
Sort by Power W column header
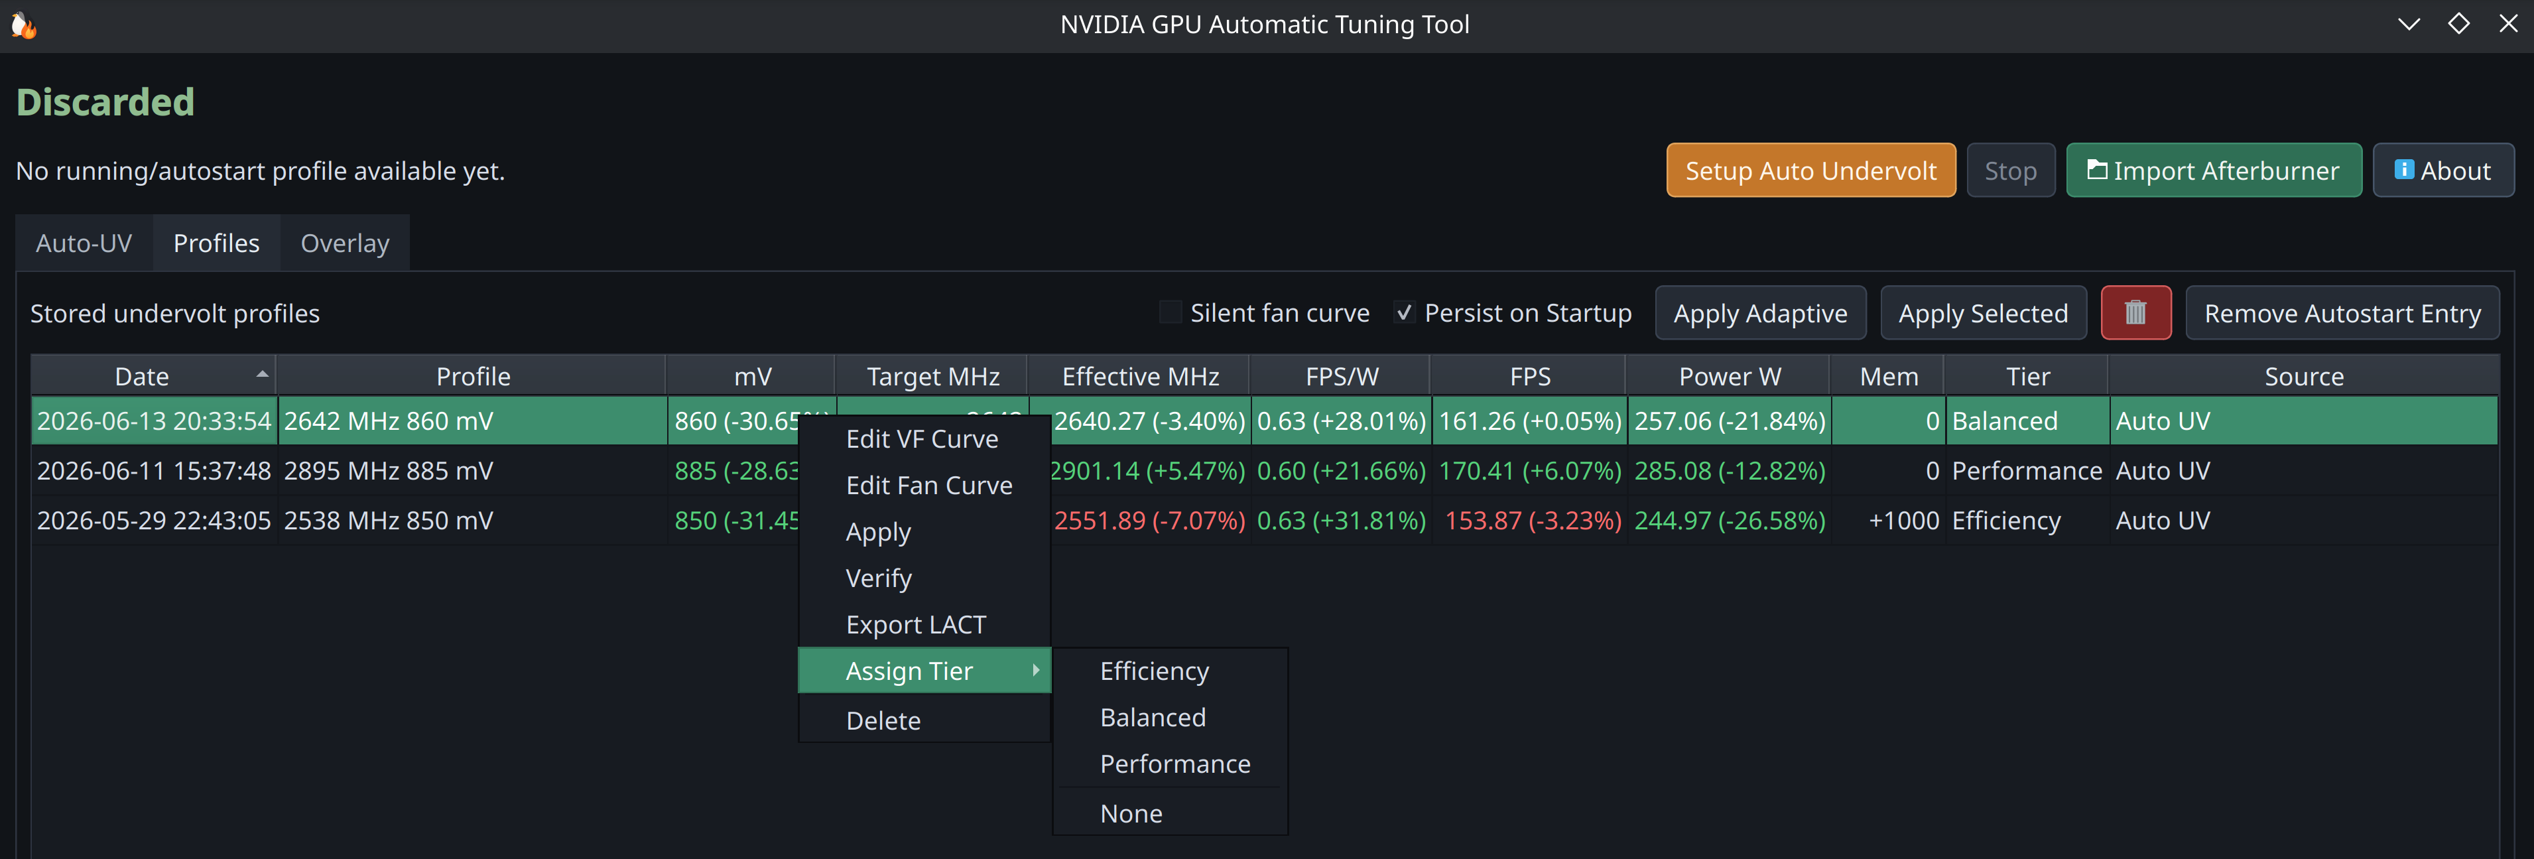(1730, 376)
